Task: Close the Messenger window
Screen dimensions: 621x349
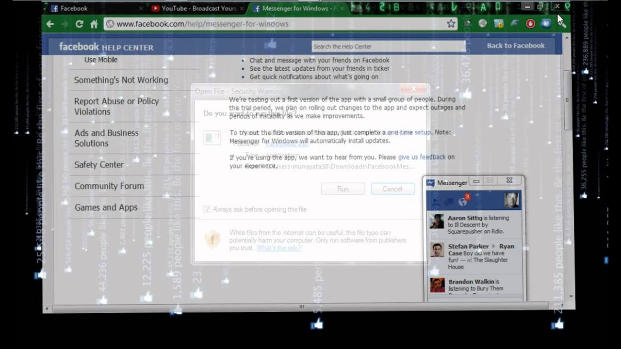Action: pos(509,180)
